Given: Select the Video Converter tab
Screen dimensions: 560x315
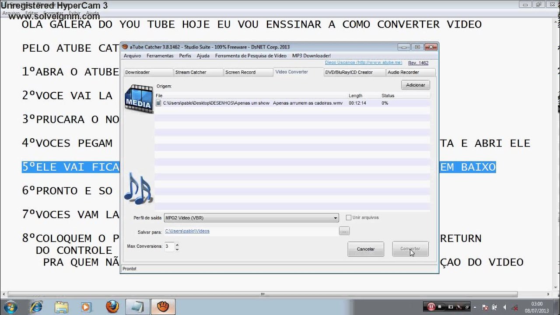Looking at the screenshot, I should [298, 72].
